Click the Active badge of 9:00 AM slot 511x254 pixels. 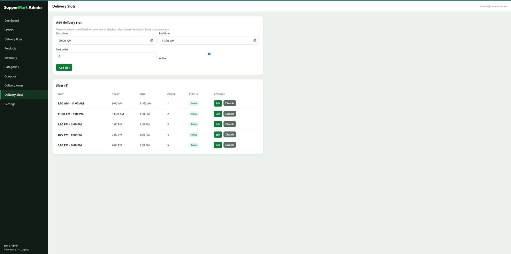194,103
